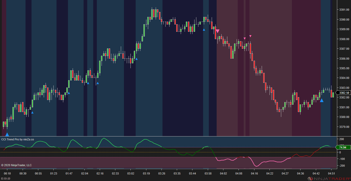Click the 3384.00 price axis label

tap(344, 78)
